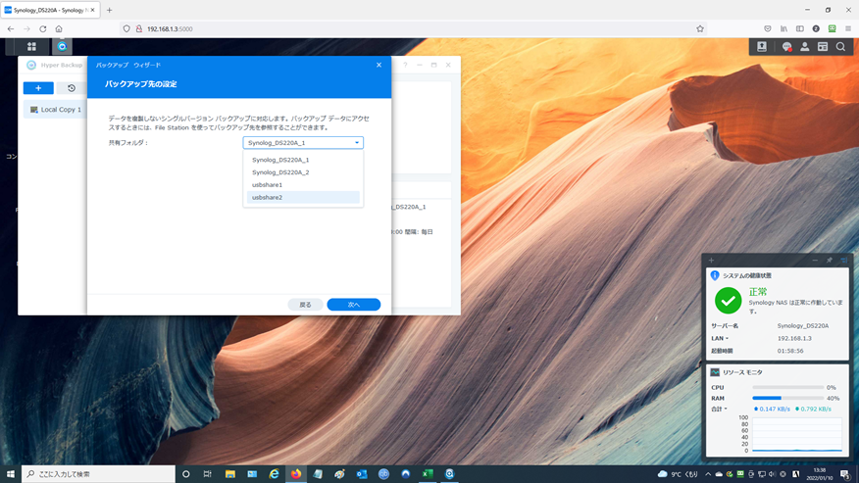The image size is (859, 483).
Task: Click the green extension icon in Firefox toolbar
Action: (833, 29)
